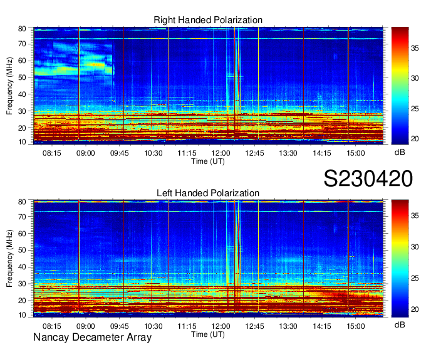
Task: Click the 10:30 time tick of bottom plot
Action: 153,326
